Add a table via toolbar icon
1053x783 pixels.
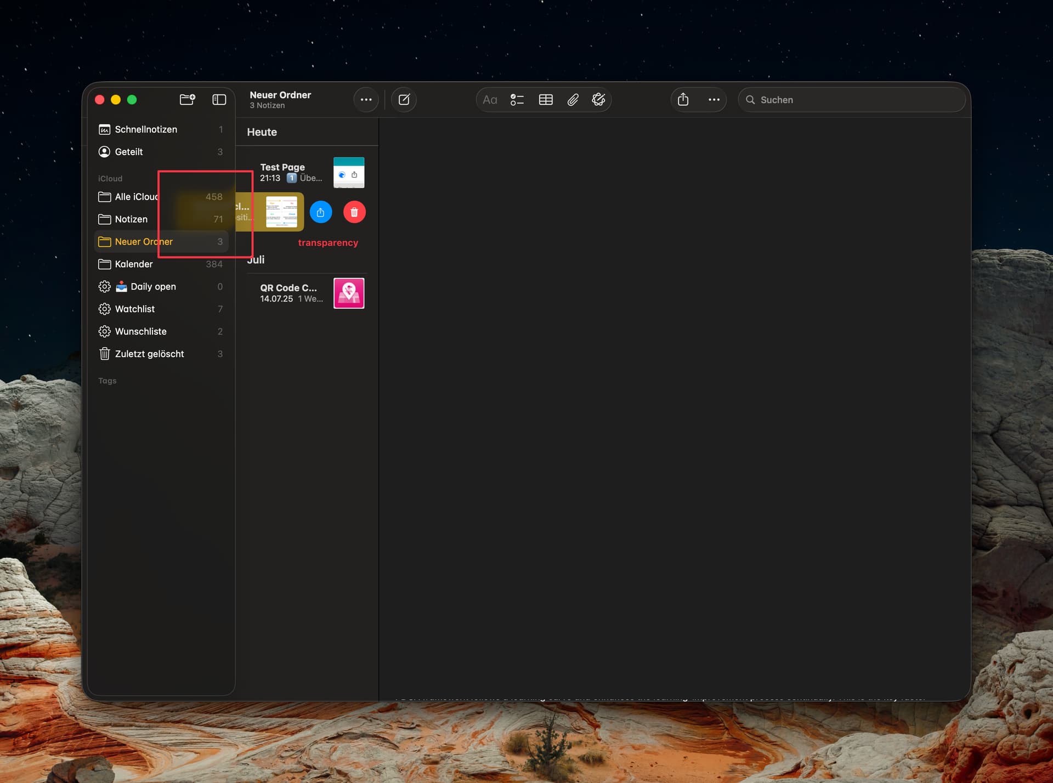click(546, 100)
